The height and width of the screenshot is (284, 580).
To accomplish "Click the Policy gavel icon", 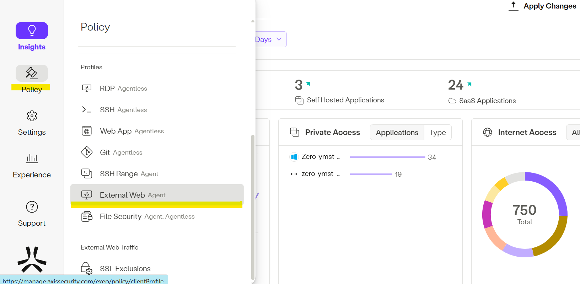I will coord(32,73).
